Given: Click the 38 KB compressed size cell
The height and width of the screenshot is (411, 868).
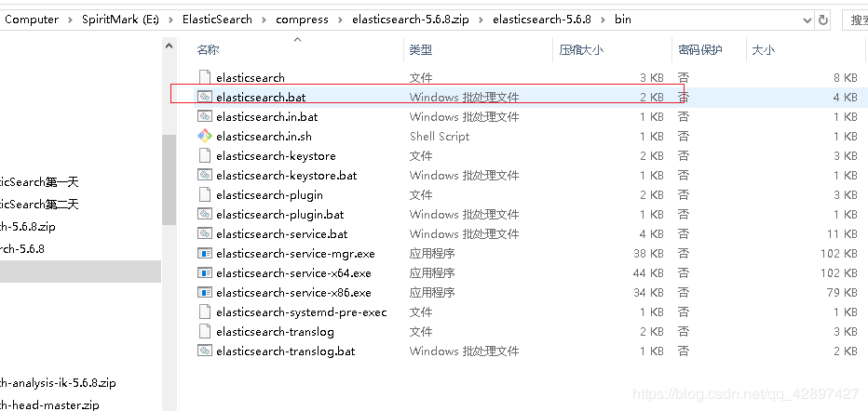Looking at the screenshot, I should coord(648,254).
